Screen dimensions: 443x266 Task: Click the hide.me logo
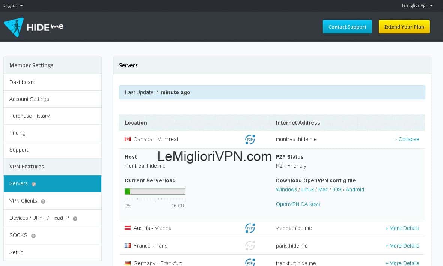(x=33, y=27)
